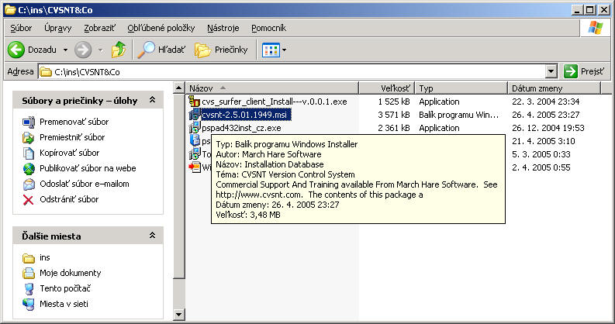Collapse the Súbory a priečinky – úlohy panel
The height and width of the screenshot is (324, 615).
click(152, 100)
